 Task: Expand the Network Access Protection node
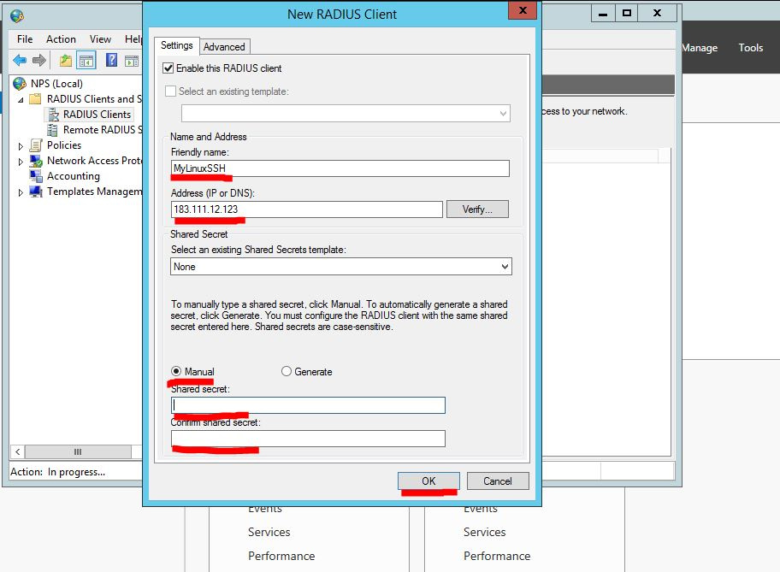(21, 162)
